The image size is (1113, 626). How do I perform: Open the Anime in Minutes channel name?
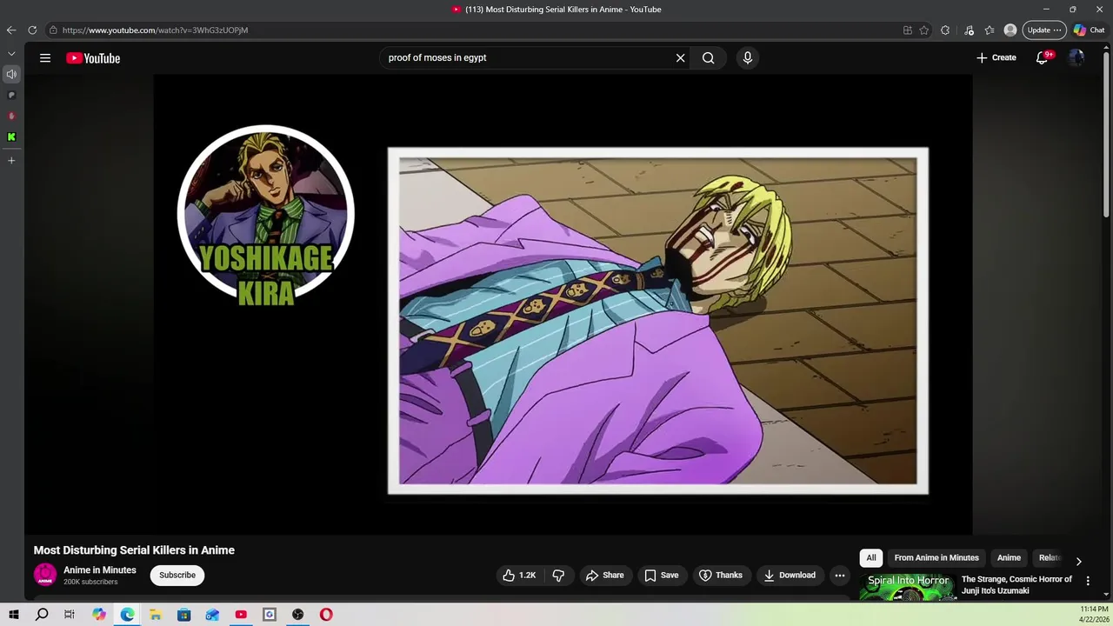pyautogui.click(x=100, y=570)
